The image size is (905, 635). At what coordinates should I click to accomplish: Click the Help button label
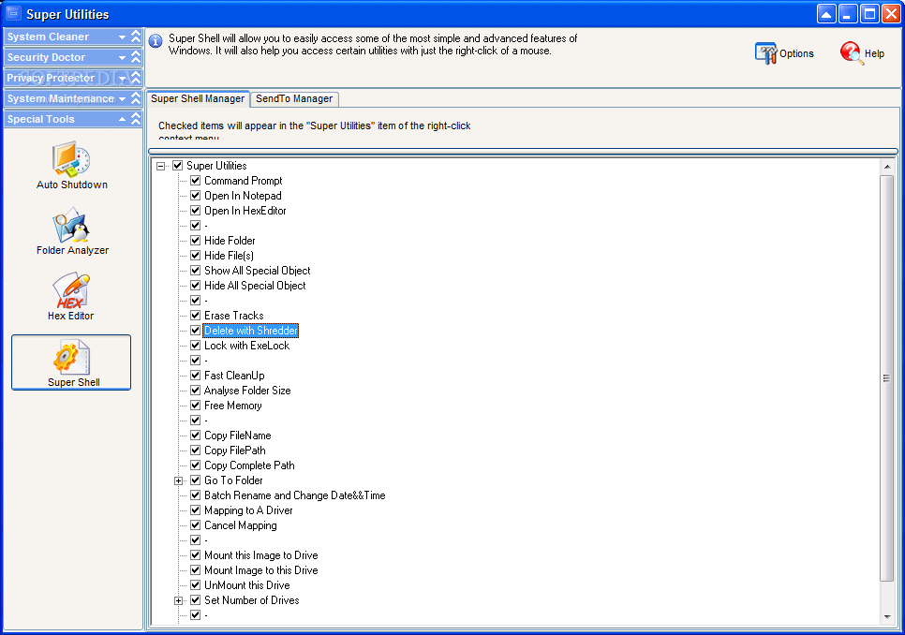(x=874, y=53)
